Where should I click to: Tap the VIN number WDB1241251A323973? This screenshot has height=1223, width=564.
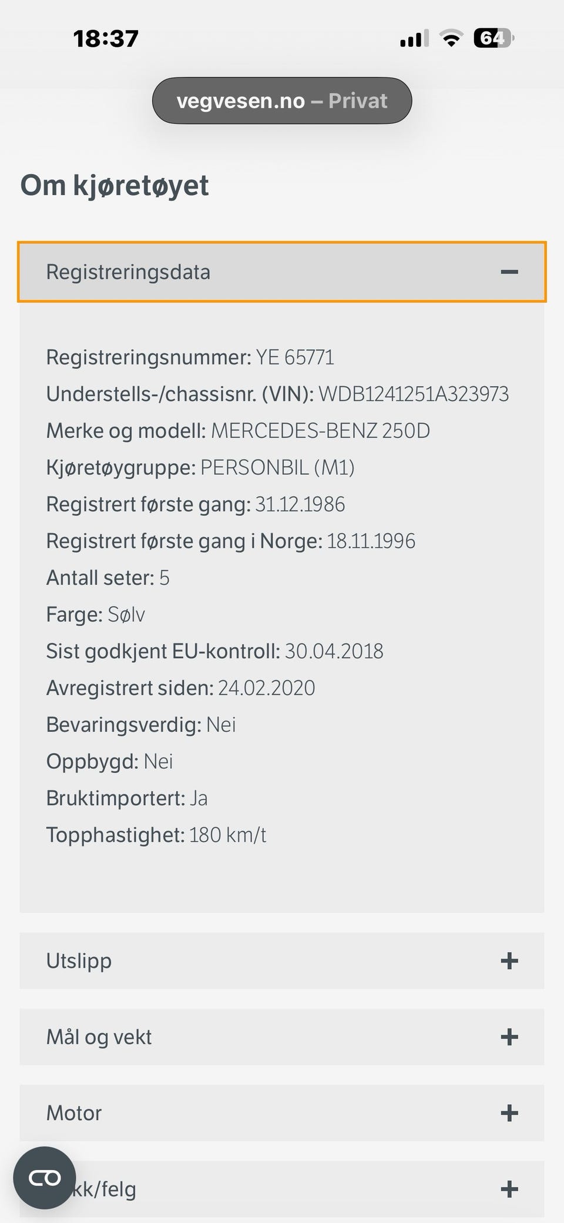pyautogui.click(x=414, y=394)
